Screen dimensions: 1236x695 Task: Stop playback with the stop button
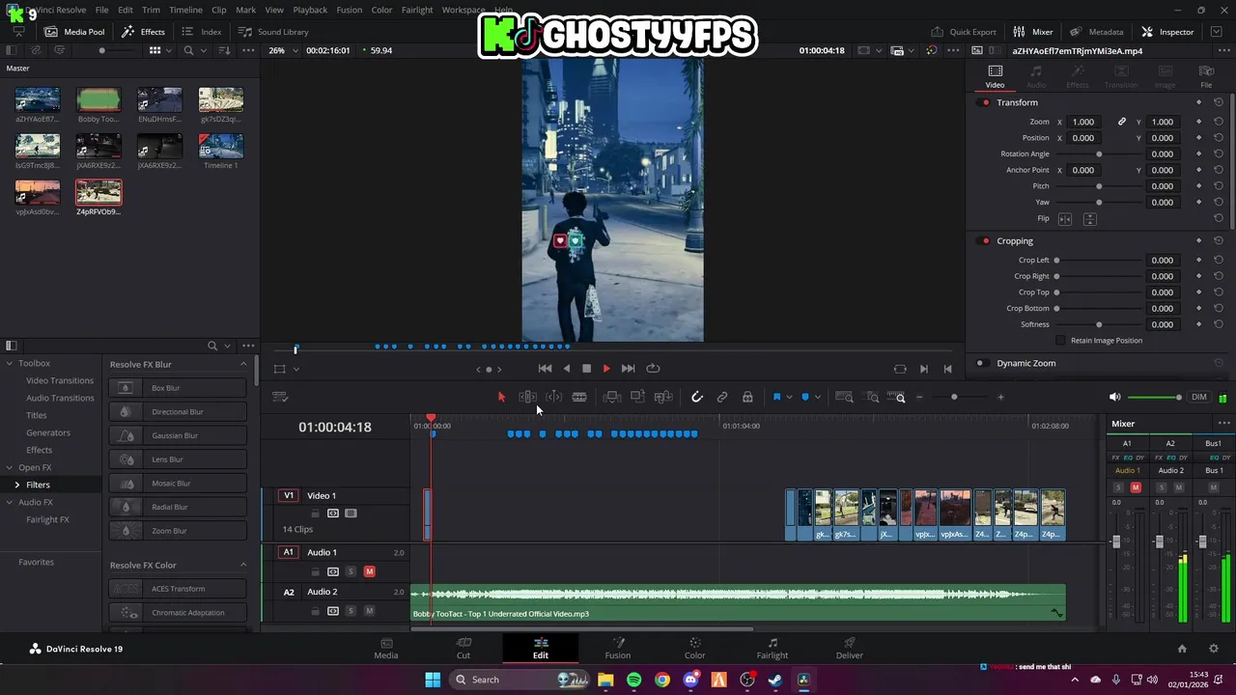tap(586, 369)
